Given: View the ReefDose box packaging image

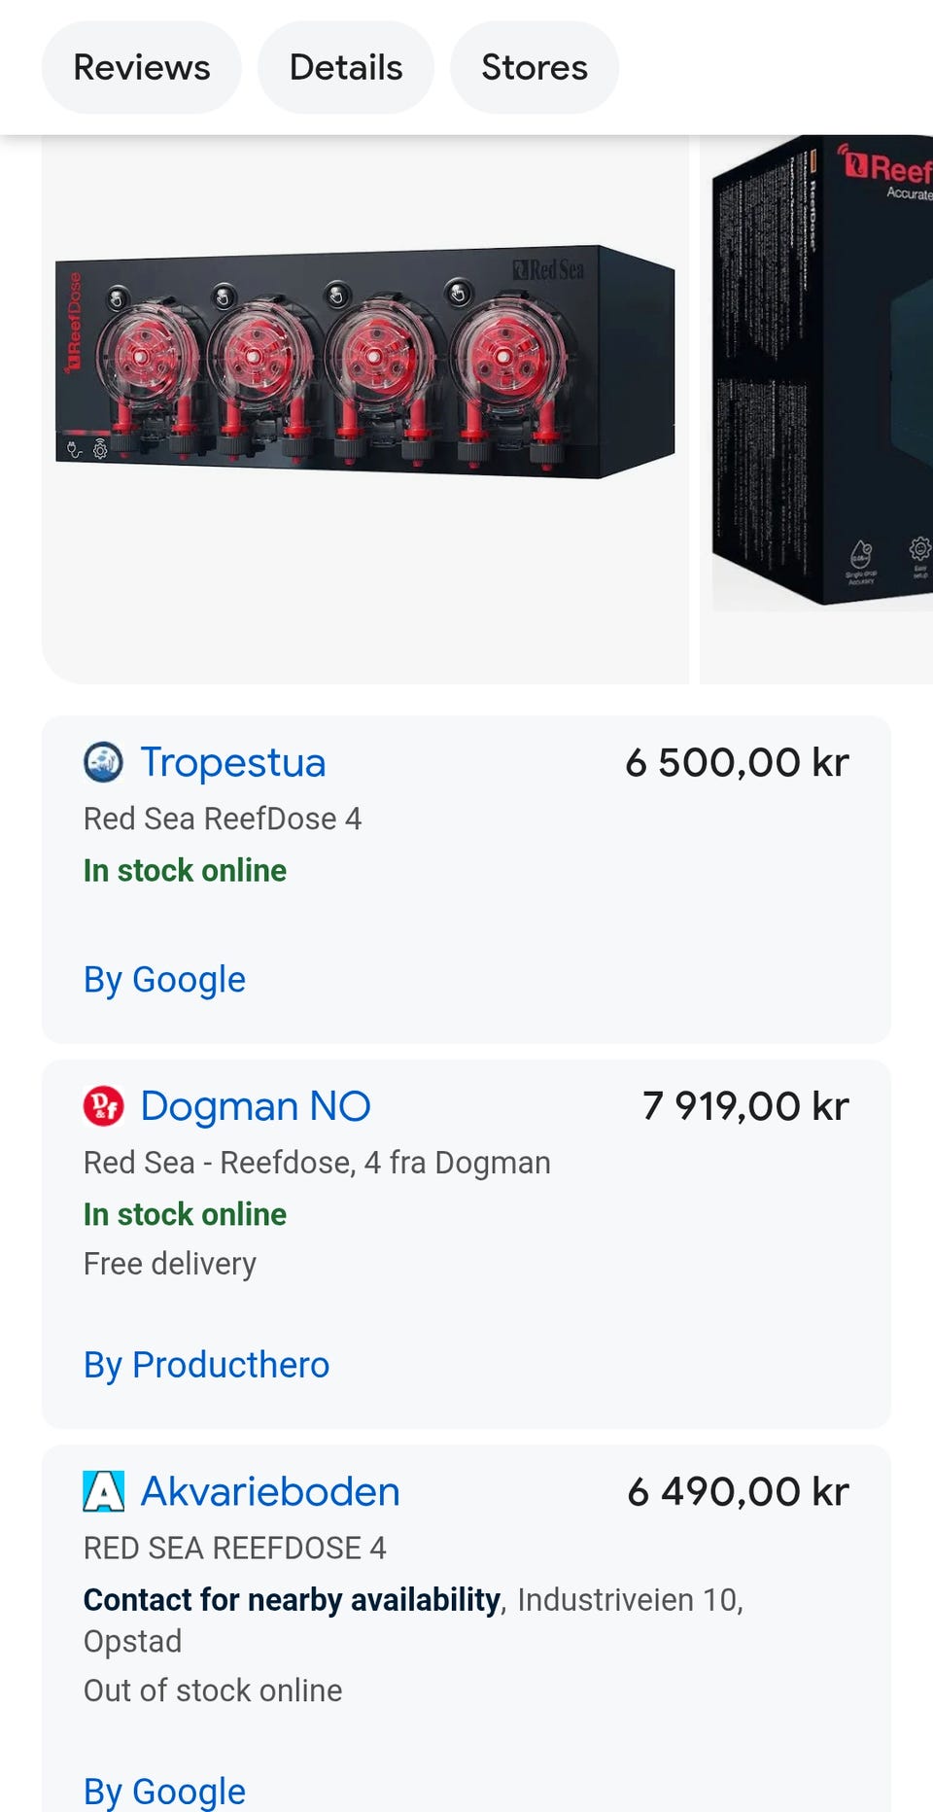Looking at the screenshot, I should point(822,389).
